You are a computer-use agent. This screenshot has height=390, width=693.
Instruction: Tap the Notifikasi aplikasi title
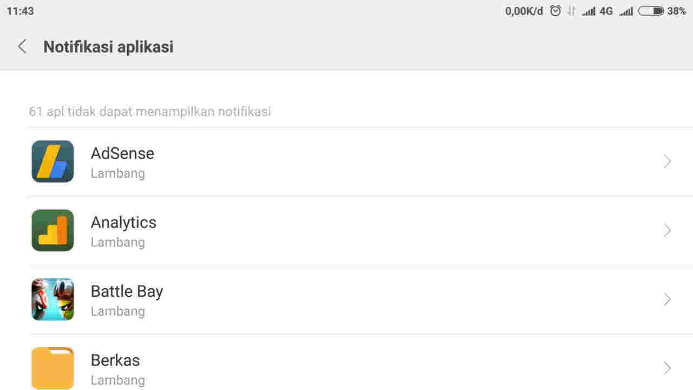[108, 47]
